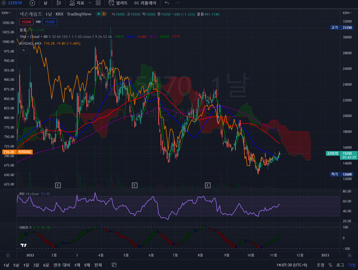The image size is (358, 270).
Task: Select the 연초 대비 range
Action: tap(62, 265)
